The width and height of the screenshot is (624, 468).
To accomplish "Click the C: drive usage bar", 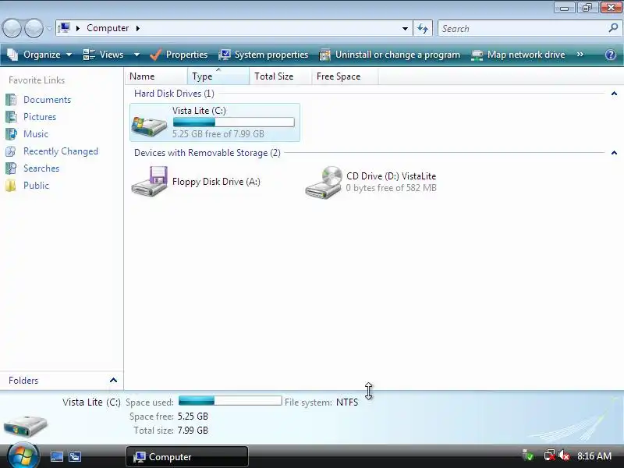I will click(233, 122).
